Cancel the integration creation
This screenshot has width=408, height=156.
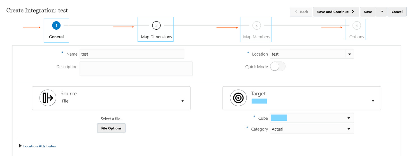397,12
